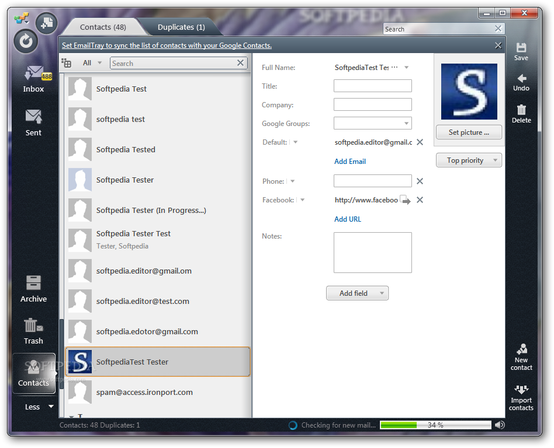The image size is (554, 448).
Task: Select contact Softpedia Tested
Action: pos(158,149)
